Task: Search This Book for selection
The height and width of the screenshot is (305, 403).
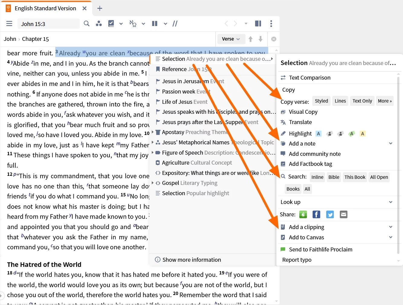Action: (355, 177)
